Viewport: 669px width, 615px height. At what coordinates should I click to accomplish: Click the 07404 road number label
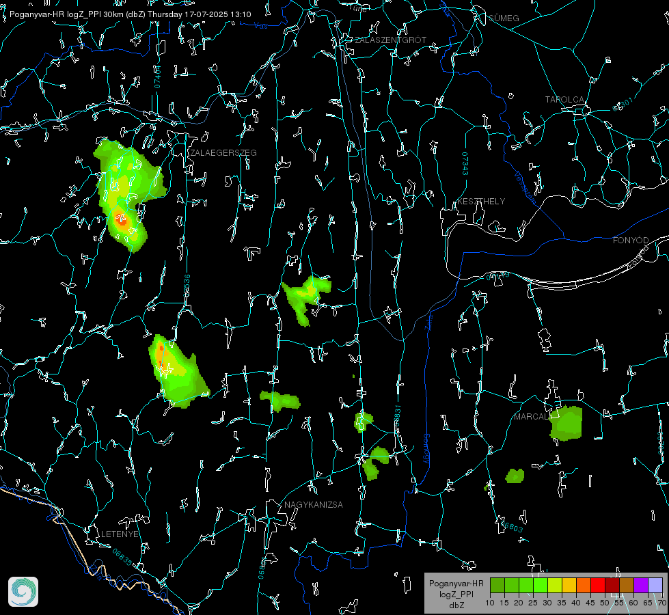tap(157, 77)
